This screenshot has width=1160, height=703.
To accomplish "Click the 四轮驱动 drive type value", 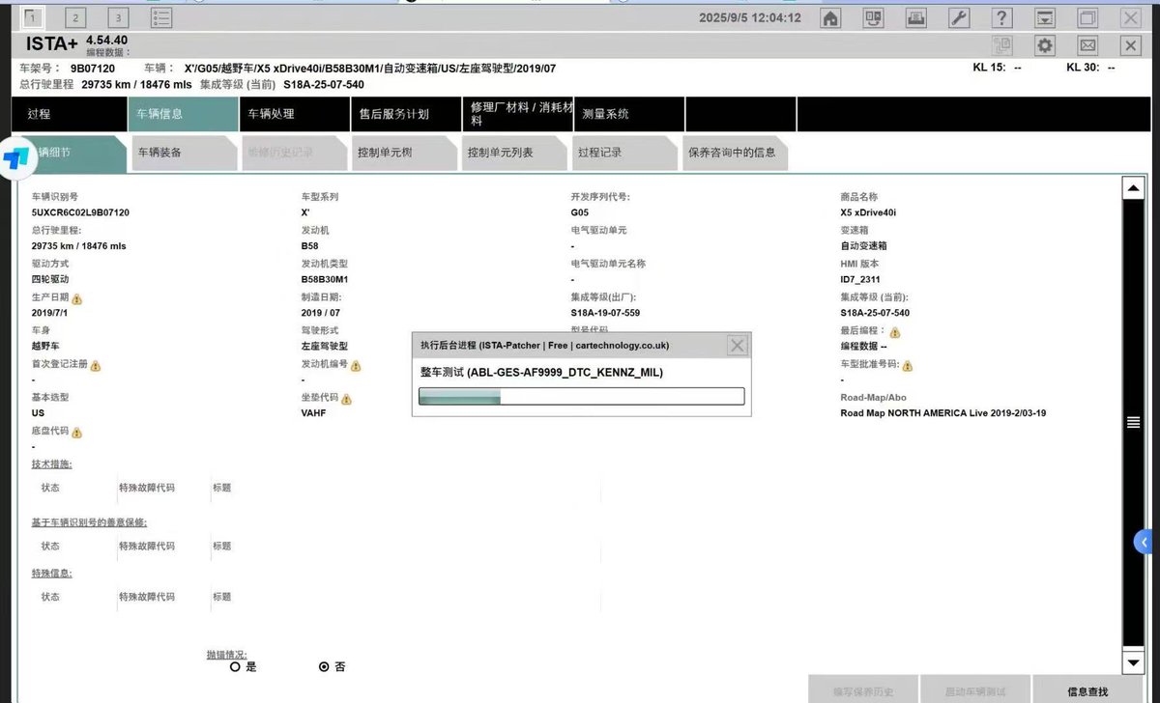I will (50, 279).
